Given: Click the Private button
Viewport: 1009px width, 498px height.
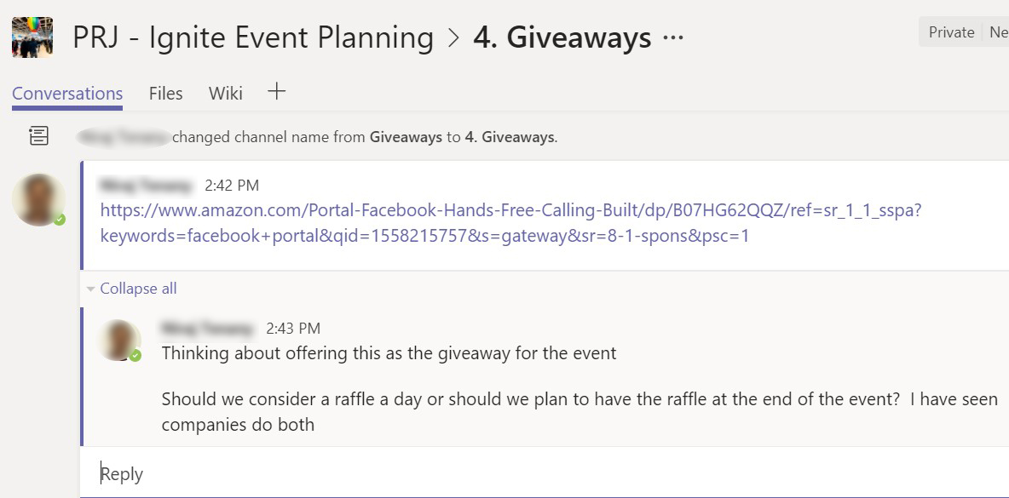Looking at the screenshot, I should click(x=950, y=31).
